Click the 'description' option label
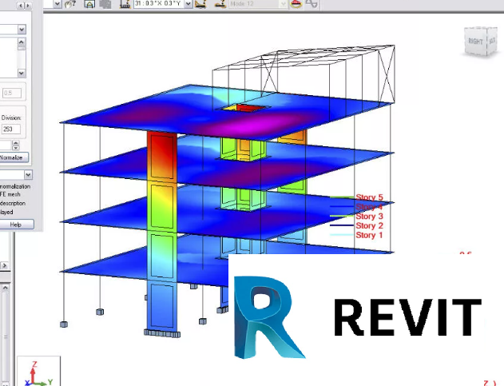Image resolution: width=504 pixels, height=386 pixels. tap(13, 203)
